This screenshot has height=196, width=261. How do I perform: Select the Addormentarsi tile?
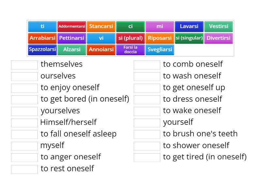click(72, 26)
